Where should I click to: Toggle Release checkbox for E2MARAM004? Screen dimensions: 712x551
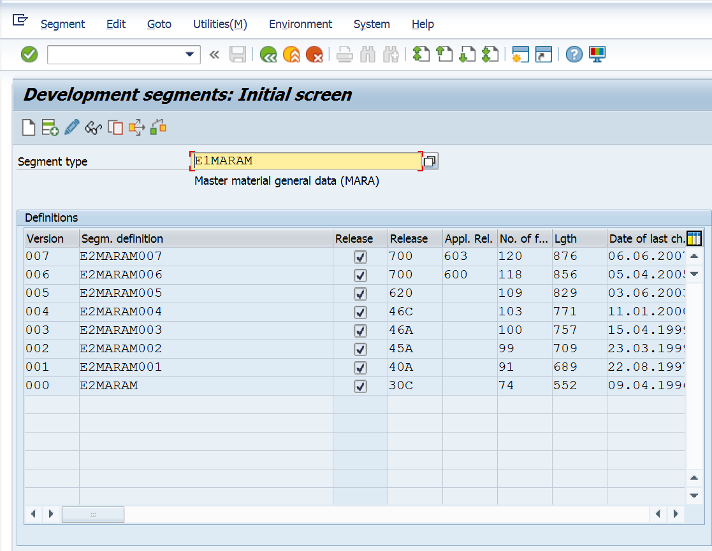tap(360, 312)
